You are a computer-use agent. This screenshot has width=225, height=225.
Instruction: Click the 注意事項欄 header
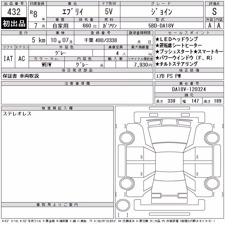point(77,84)
